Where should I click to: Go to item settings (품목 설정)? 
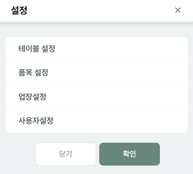tap(97, 73)
